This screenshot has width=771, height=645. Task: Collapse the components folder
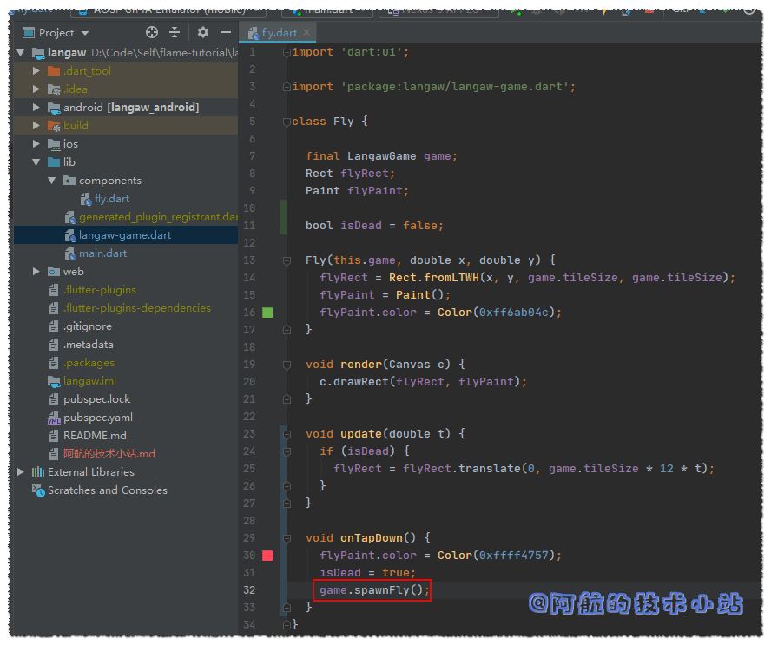[x=52, y=181]
